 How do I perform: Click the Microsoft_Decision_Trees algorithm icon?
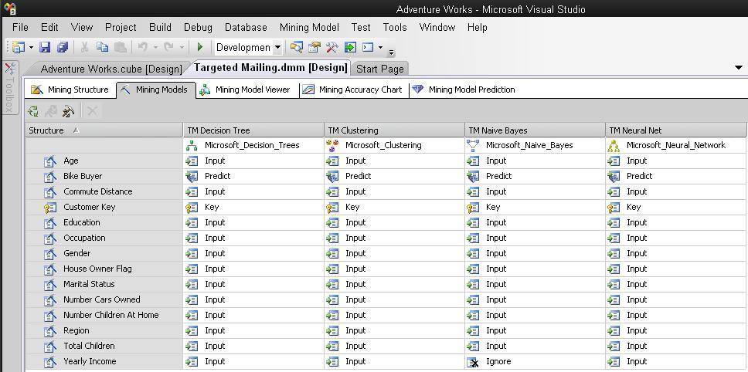point(192,146)
